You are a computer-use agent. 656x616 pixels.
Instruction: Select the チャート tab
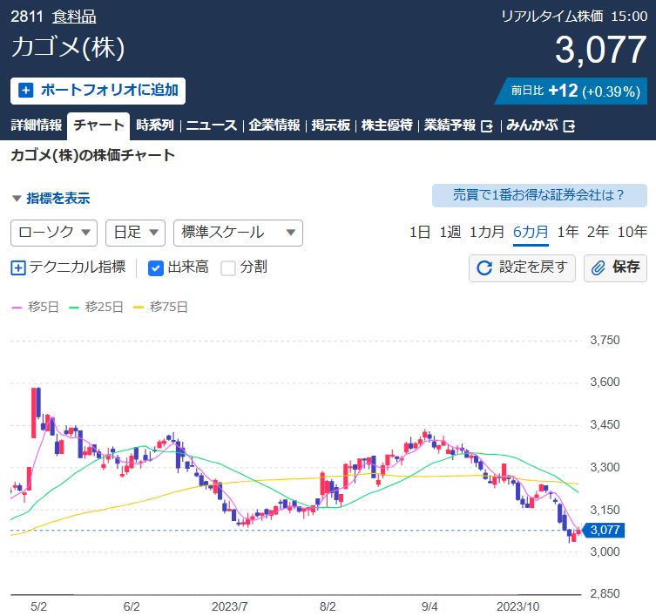98,125
